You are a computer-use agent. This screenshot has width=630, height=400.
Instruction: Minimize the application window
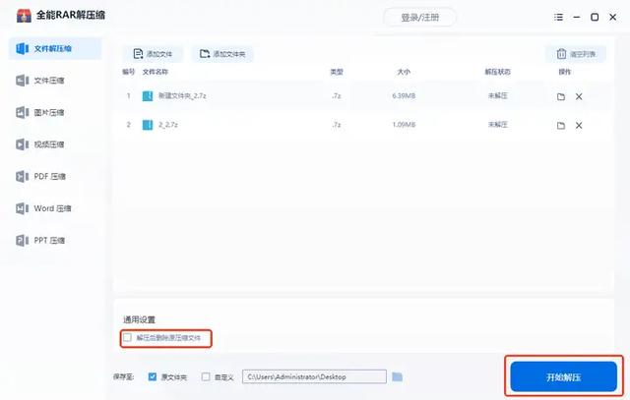tap(577, 18)
